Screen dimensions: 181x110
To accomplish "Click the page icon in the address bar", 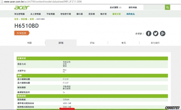I will 2,2.
